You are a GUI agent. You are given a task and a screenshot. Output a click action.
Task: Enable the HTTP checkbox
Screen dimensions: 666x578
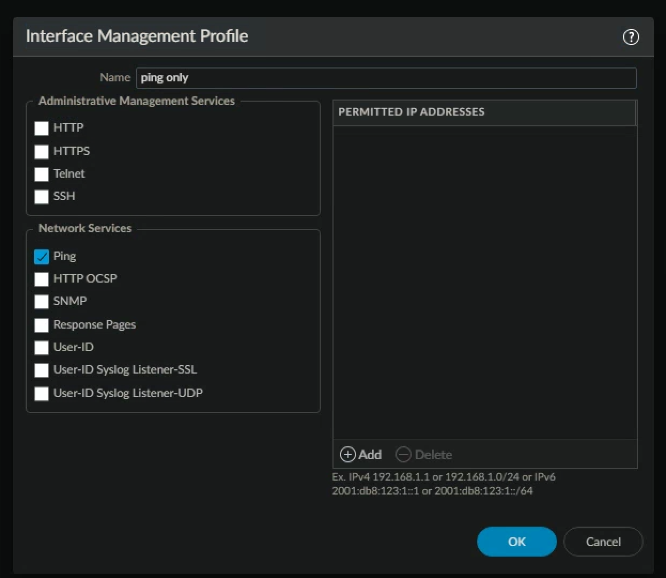pos(42,128)
